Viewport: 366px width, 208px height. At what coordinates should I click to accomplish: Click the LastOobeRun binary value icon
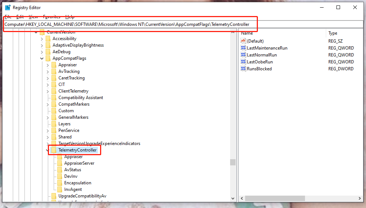point(243,62)
